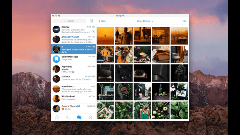Screen dimensions: 240x135
Task: Open the Shared Media dropdown
Action: 145,21
